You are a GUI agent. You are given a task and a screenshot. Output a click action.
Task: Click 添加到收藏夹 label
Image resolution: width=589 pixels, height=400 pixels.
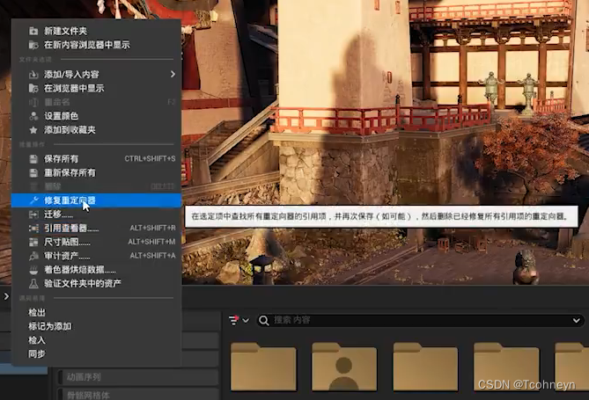[x=70, y=130]
